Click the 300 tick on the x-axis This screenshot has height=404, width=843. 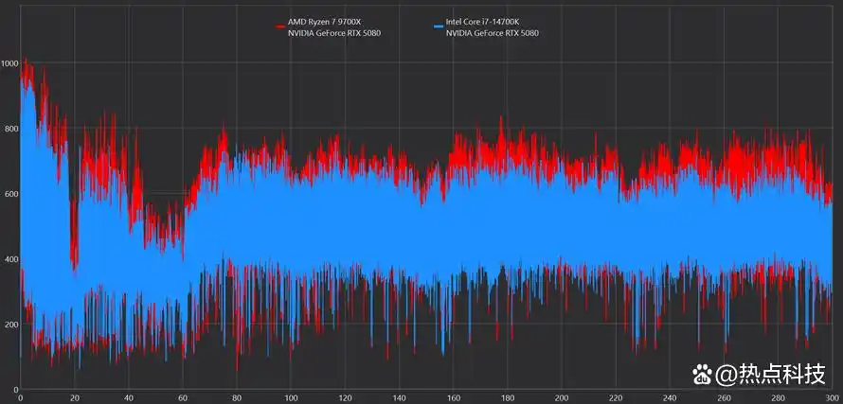pos(831,397)
